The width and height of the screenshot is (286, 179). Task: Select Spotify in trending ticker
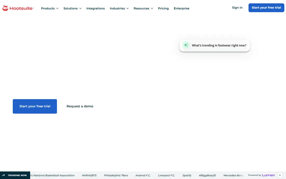(x=187, y=175)
